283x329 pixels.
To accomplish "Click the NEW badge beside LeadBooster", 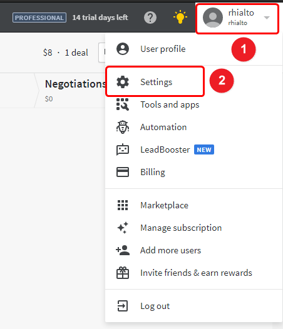I will tap(204, 149).
